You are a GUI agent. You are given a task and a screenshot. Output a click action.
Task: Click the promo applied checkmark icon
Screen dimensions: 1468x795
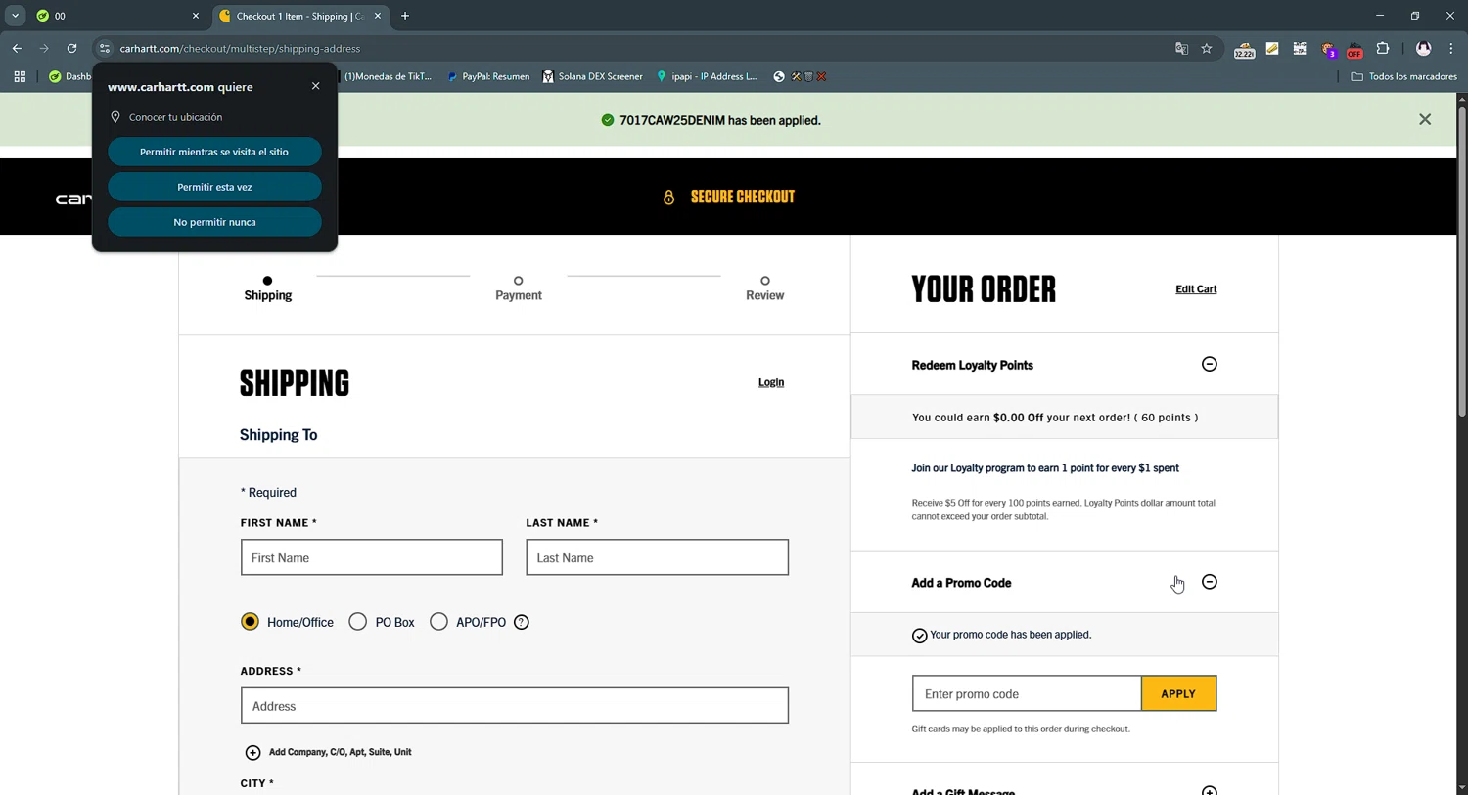coord(919,636)
